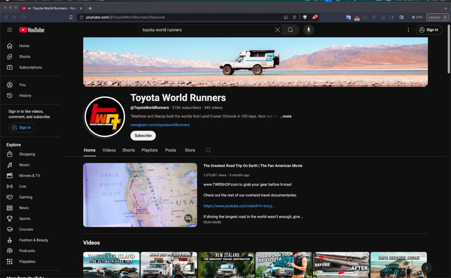Open the tab list dropdown chevron

pyautogui.click(x=446, y=8)
